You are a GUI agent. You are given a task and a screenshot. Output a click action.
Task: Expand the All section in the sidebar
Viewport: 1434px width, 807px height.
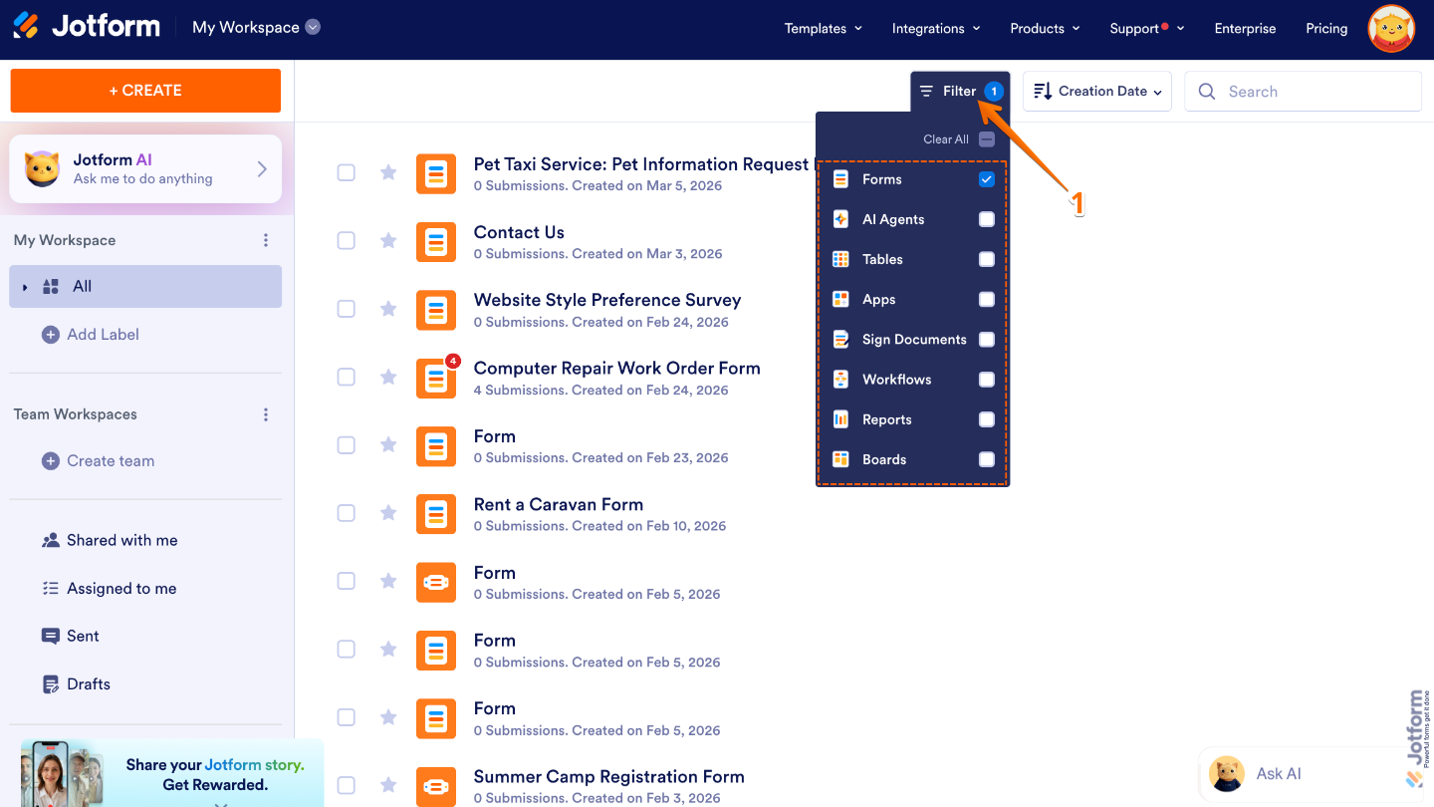pos(25,286)
